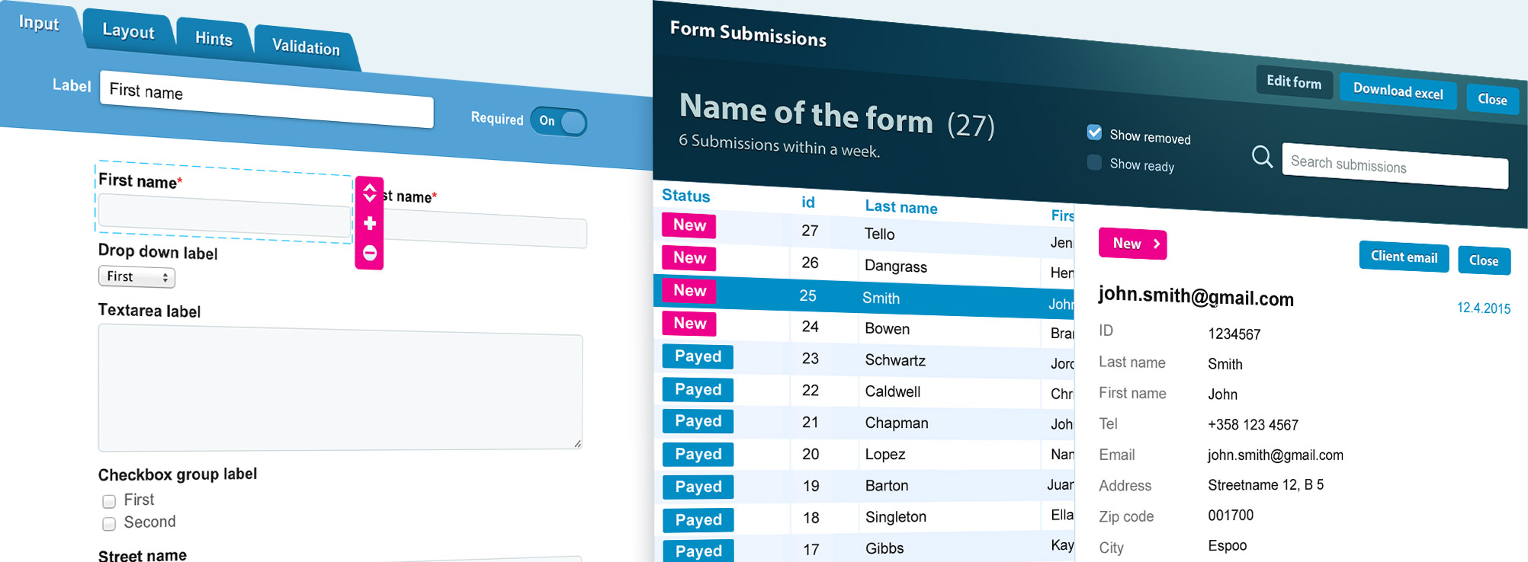Click the date 12.4.2015
1528x562 pixels.
pos(1483,308)
